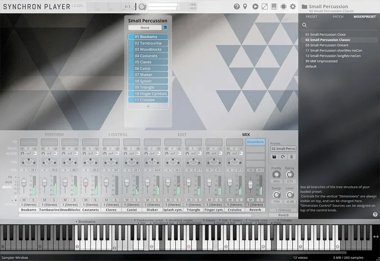Mute the Tambourine channel
Image resolution: width=380 pixels, height=261 pixels.
click(45, 200)
